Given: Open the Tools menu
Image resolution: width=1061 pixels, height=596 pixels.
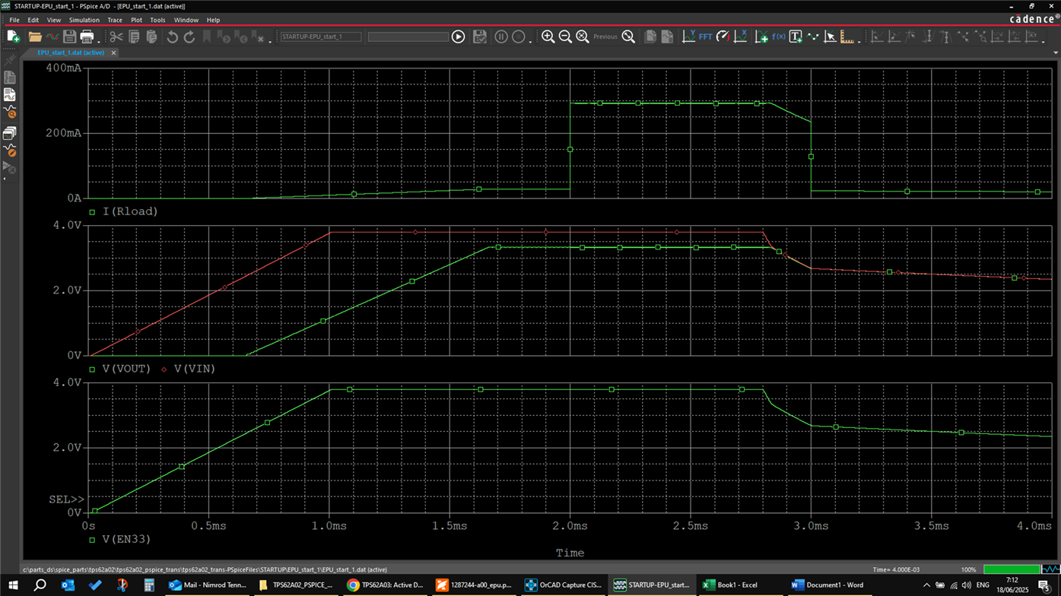Looking at the screenshot, I should click(x=157, y=20).
